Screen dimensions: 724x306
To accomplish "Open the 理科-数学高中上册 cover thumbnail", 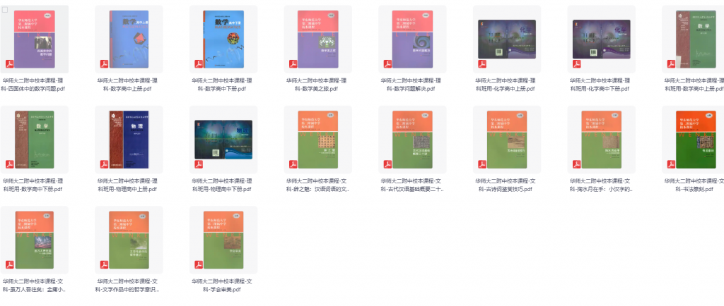I will click(x=129, y=39).
